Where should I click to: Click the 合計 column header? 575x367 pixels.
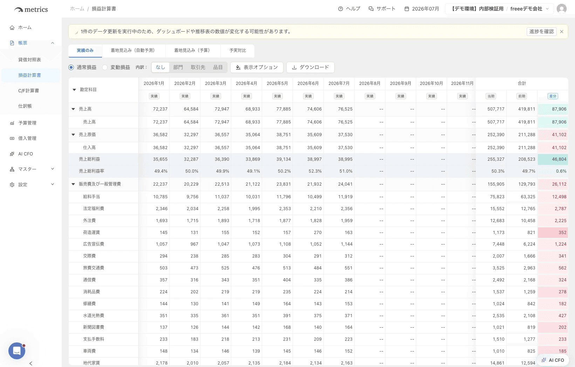(x=522, y=84)
